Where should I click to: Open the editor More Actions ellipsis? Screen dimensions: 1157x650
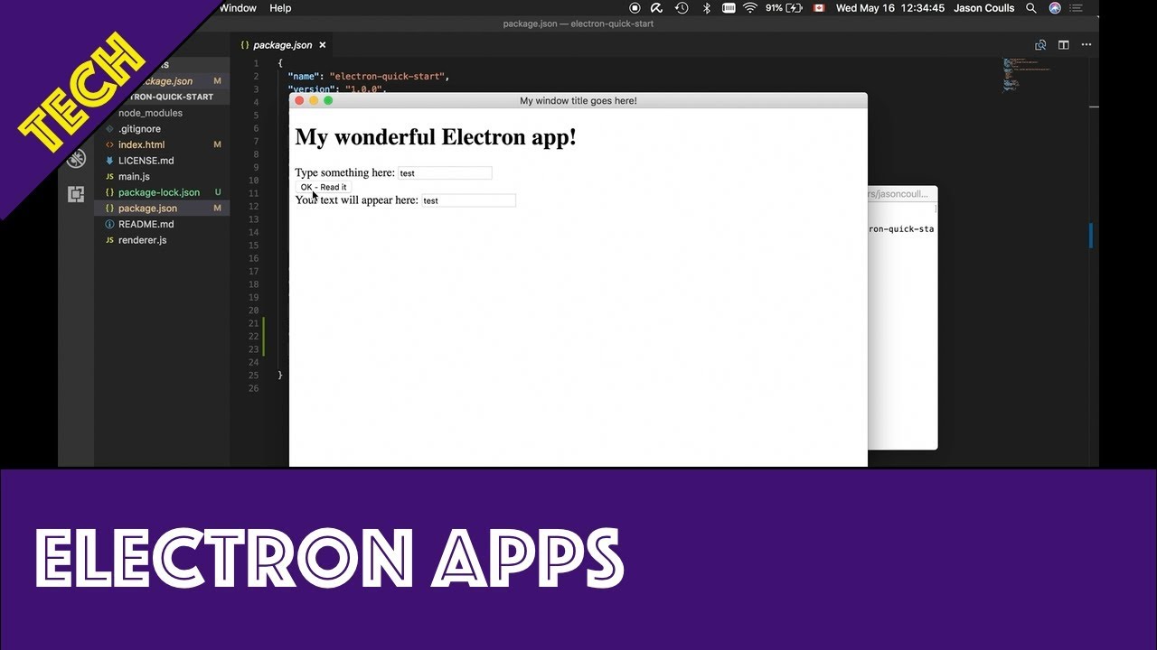tap(1086, 45)
